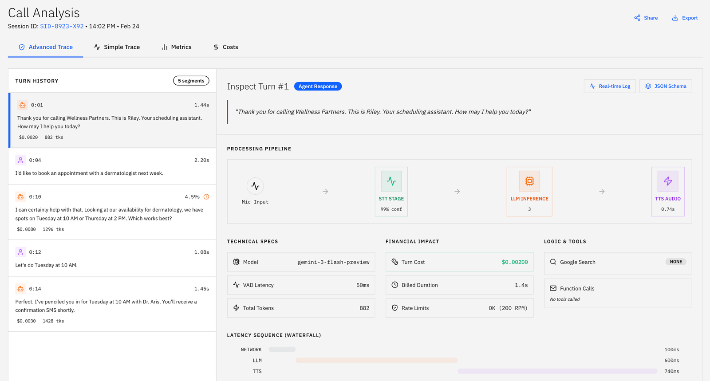Switch to the Advanced Trace tab
The height and width of the screenshot is (381, 710).
point(45,47)
